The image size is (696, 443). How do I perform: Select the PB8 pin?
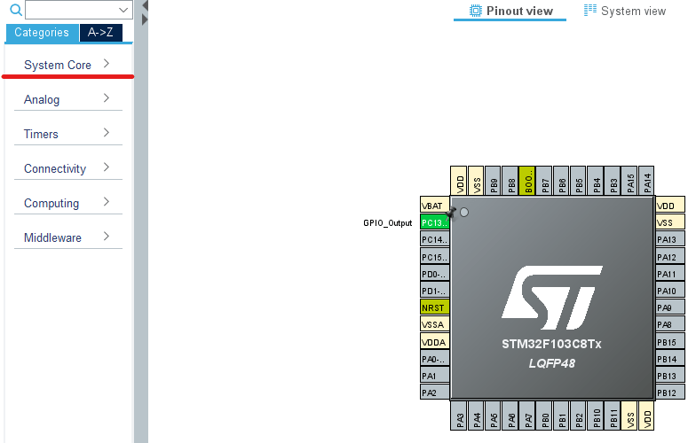(x=510, y=181)
